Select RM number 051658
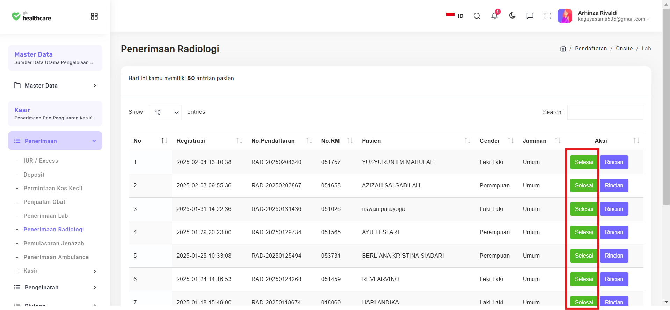The height and width of the screenshot is (310, 670). (x=331, y=185)
